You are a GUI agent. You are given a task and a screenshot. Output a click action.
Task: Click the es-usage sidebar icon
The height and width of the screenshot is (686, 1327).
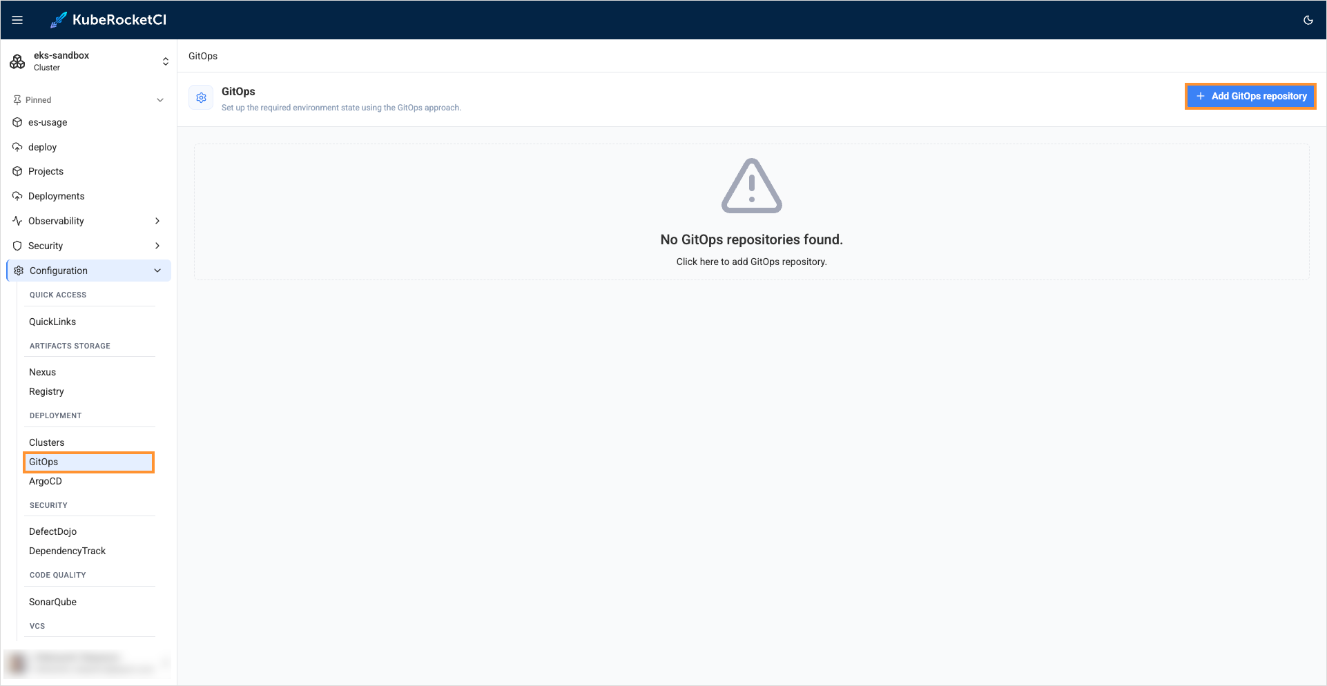[x=17, y=122]
